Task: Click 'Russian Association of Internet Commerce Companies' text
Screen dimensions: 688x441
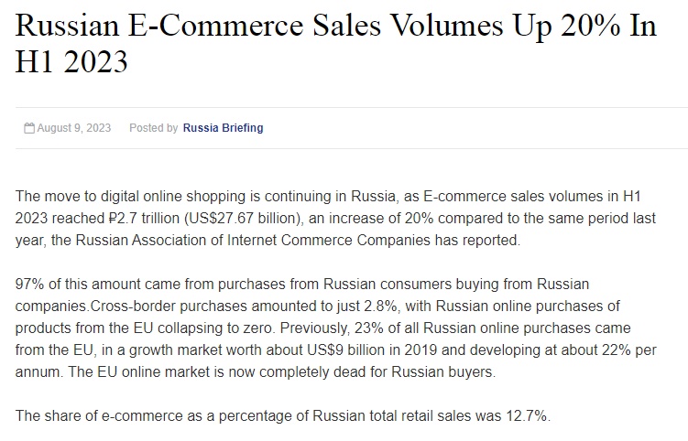Action: 253,241
